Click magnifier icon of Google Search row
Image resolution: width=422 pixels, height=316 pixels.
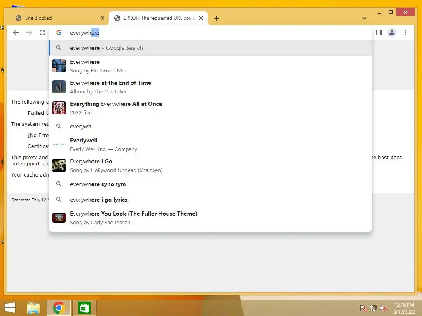pyautogui.click(x=59, y=48)
